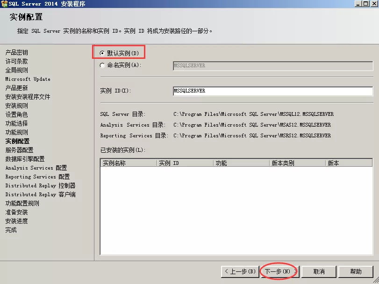Select Analysis Services 配置 step
This screenshot has height=284, width=379.
[x=36, y=168]
